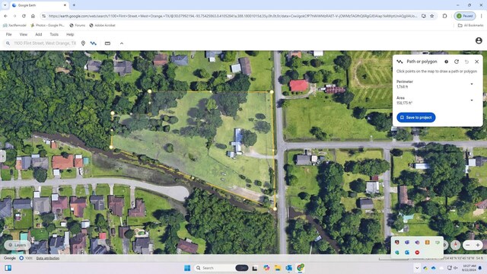Open the File menu

tap(8, 34)
